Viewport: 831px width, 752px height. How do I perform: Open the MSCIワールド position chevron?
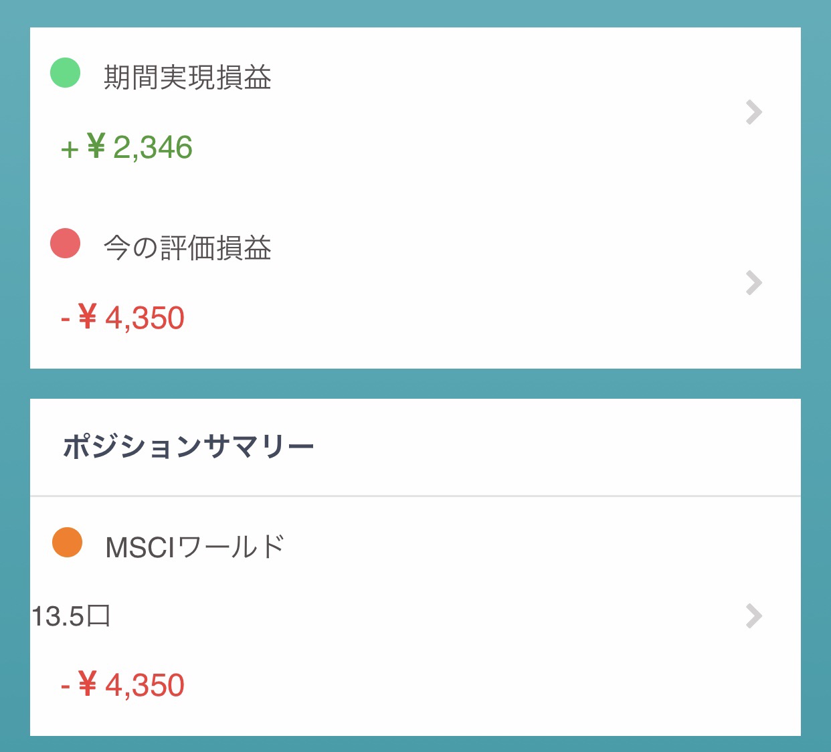tap(754, 616)
